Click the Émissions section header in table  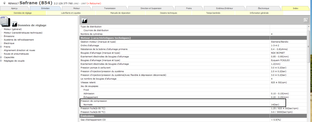(193, 116)
